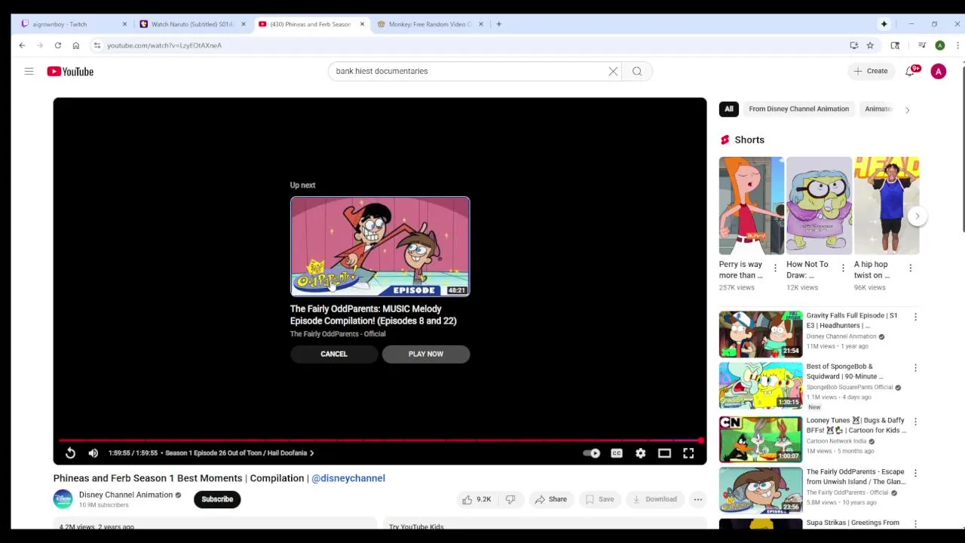Image resolution: width=965 pixels, height=543 pixels.
Task: Open the Fairly OddParents up next thumbnail
Action: pyautogui.click(x=380, y=247)
